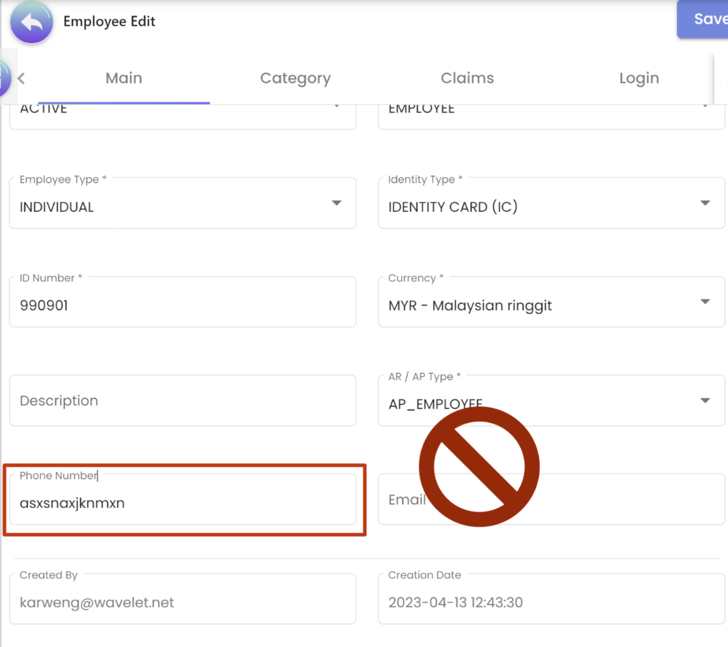Viewport: 728px width, 647px height.
Task: Click the Creation Date field
Action: [x=551, y=602]
